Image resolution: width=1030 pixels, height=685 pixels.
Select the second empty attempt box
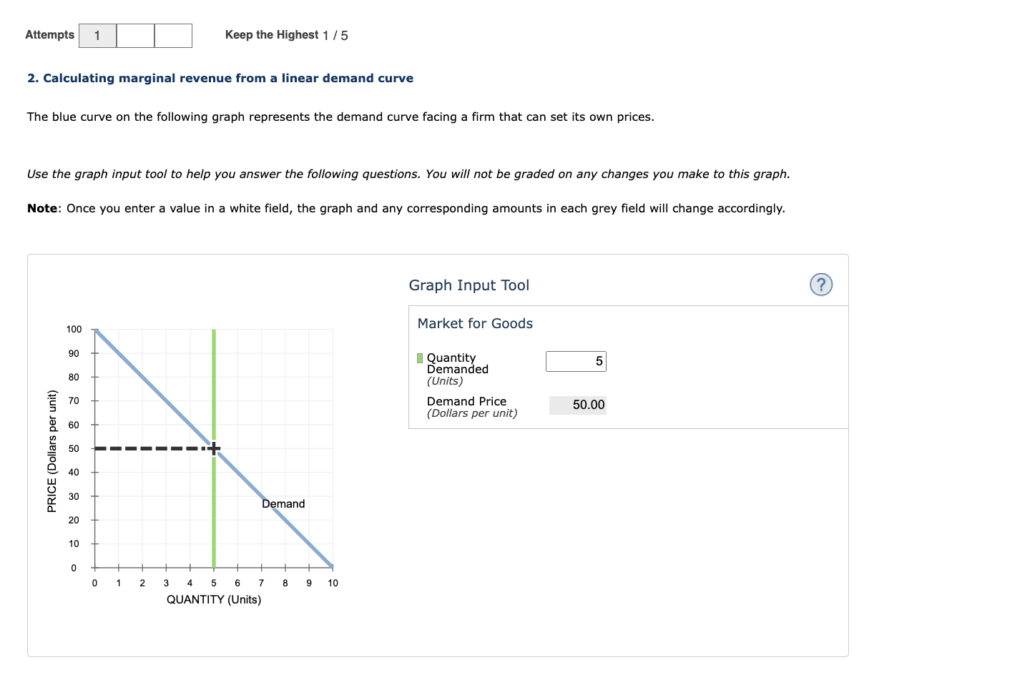tap(135, 35)
